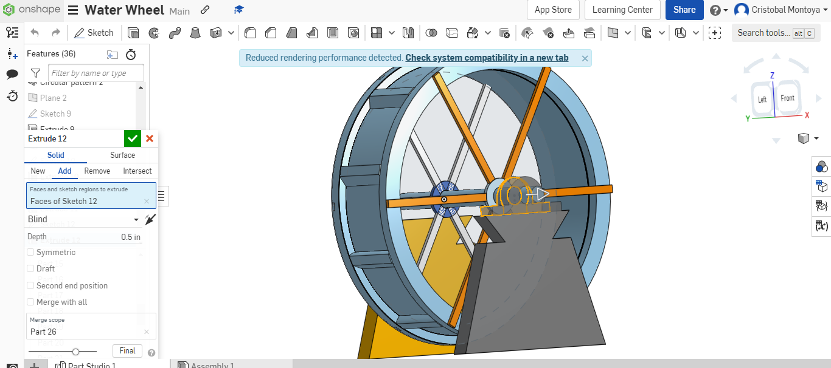
Task: Add a new folder to Features
Action: point(113,55)
